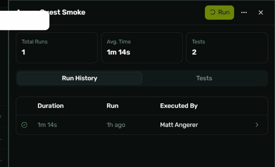Open the three-dot more options menu
The height and width of the screenshot is (167, 275).
click(244, 12)
